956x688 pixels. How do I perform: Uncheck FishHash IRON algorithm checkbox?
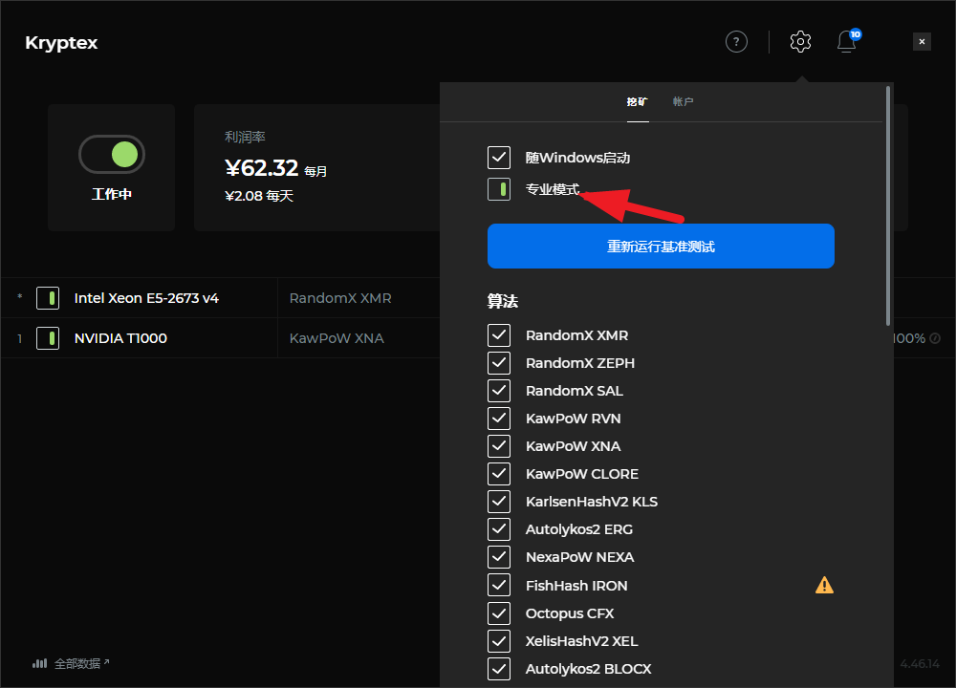click(499, 585)
